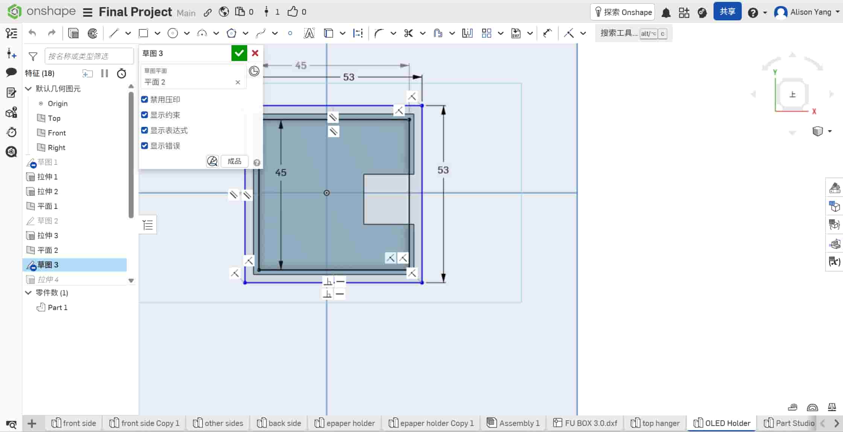Open the Alison Yang account menu
843x432 pixels.
coord(807,12)
